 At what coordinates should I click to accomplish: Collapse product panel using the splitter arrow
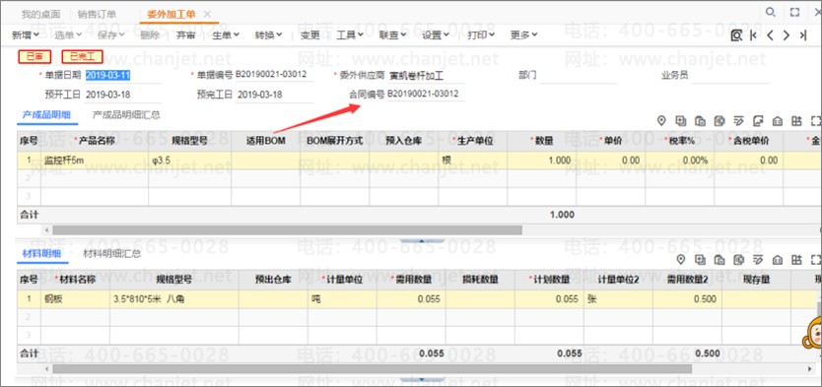tap(422, 241)
